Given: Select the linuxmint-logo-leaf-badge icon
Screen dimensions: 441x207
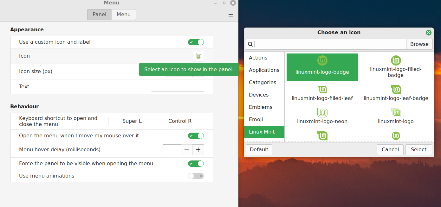Looking at the screenshot, I should (x=396, y=93).
